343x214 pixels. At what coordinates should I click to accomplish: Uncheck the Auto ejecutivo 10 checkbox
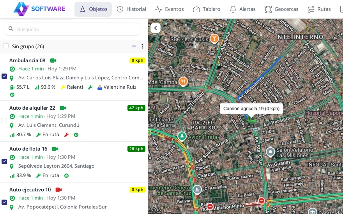coord(4,202)
